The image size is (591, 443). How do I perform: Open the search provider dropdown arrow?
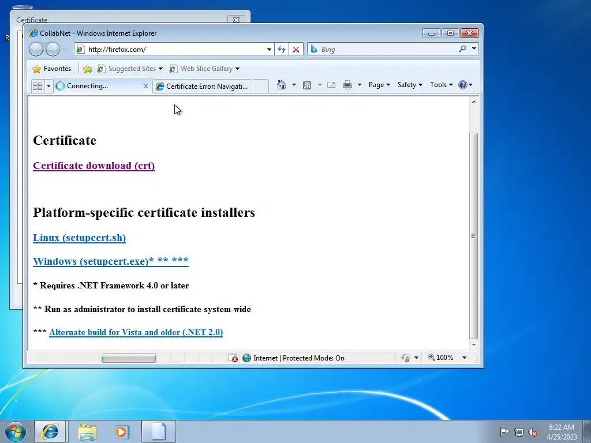[x=474, y=49]
